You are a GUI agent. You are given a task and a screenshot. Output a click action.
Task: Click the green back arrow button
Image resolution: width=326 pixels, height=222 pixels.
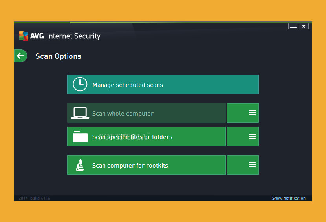click(20, 56)
